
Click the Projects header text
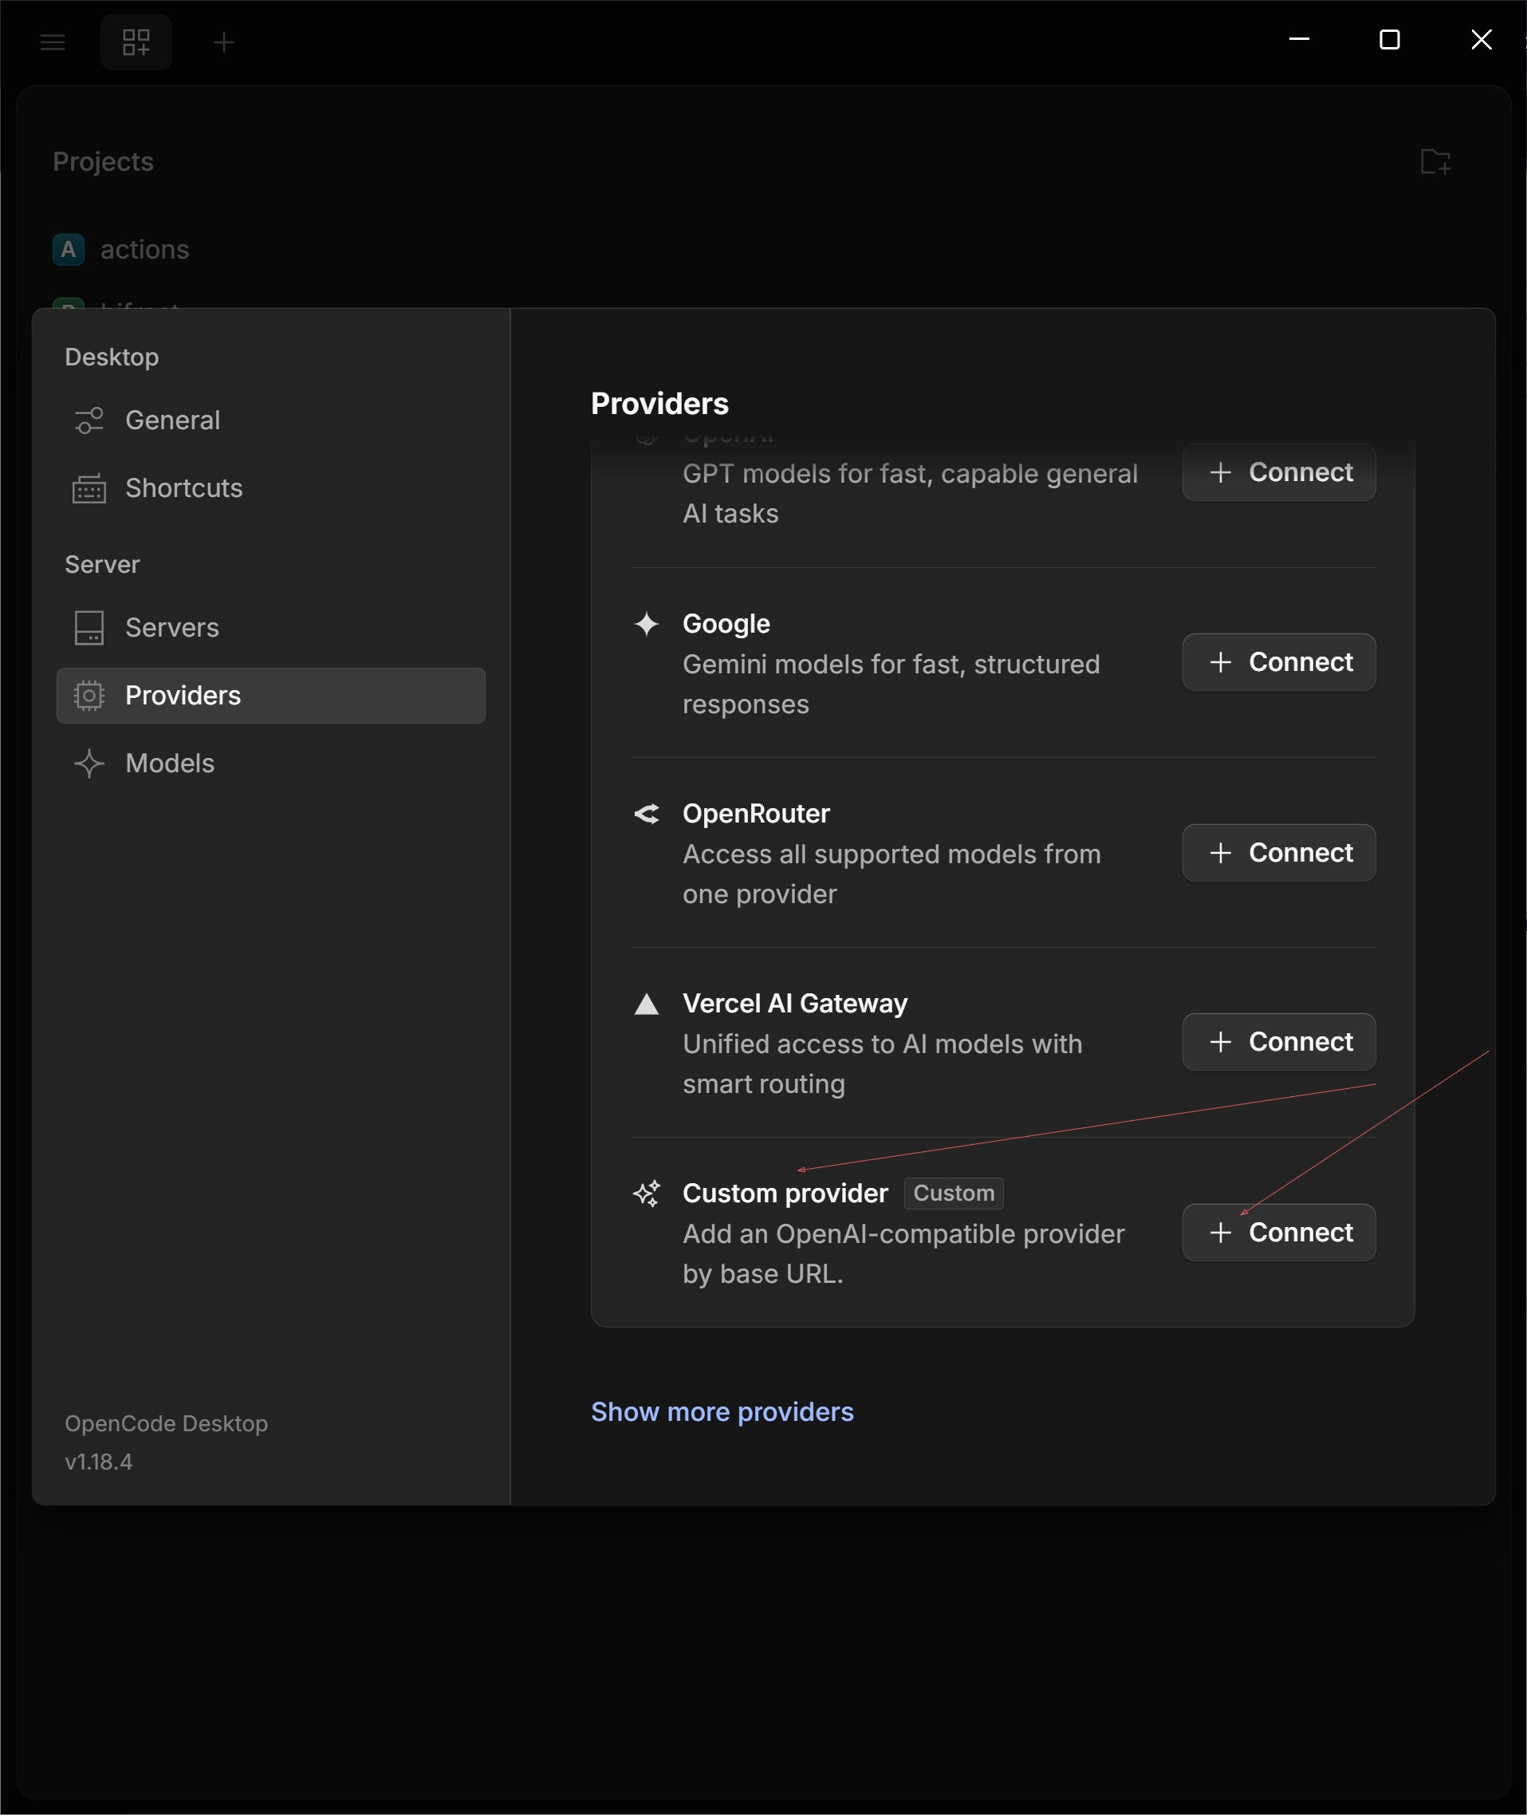coord(103,161)
